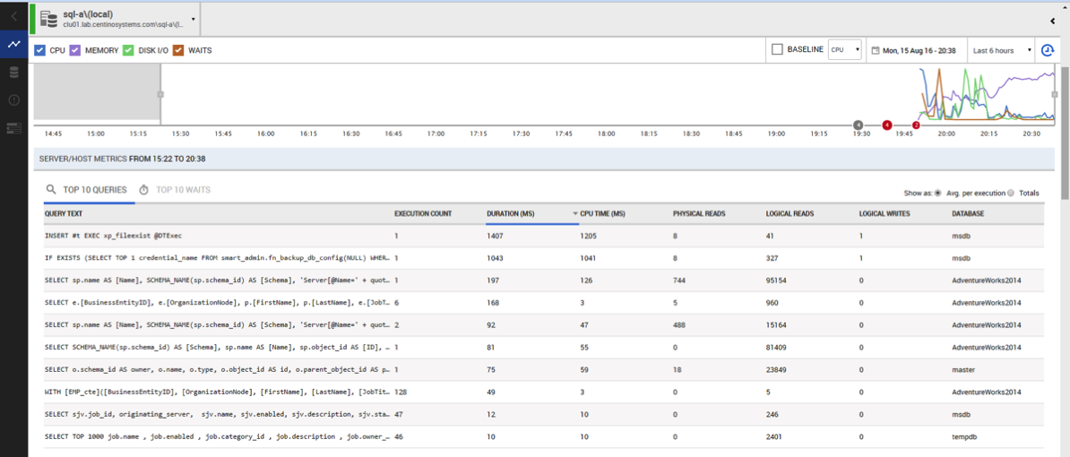This screenshot has width=1070, height=457.
Task: Click the sql-a server database icon
Action: pos(48,19)
